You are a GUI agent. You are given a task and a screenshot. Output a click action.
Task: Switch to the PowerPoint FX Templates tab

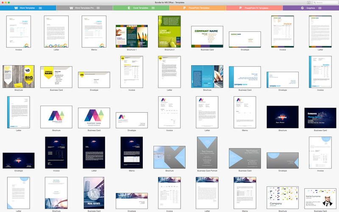254,8
